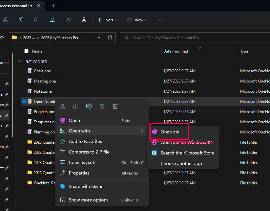Screen dimensions: 270x211
Task: Expand the address bar history dropdown
Action: point(99,37)
